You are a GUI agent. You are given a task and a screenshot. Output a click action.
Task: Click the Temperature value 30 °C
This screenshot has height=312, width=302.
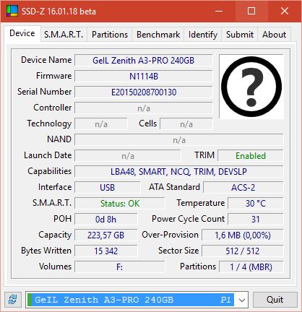256,204
